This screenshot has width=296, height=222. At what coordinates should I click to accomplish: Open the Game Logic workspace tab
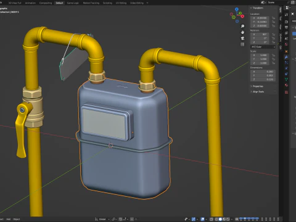73,3
